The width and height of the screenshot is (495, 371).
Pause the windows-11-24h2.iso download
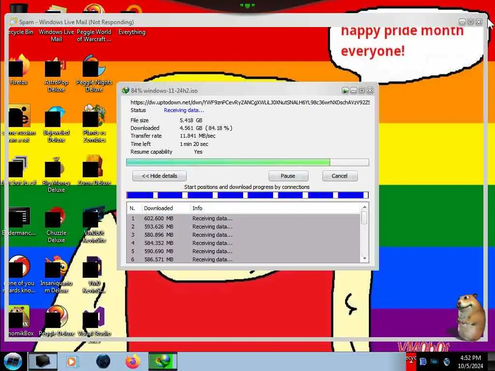288,176
